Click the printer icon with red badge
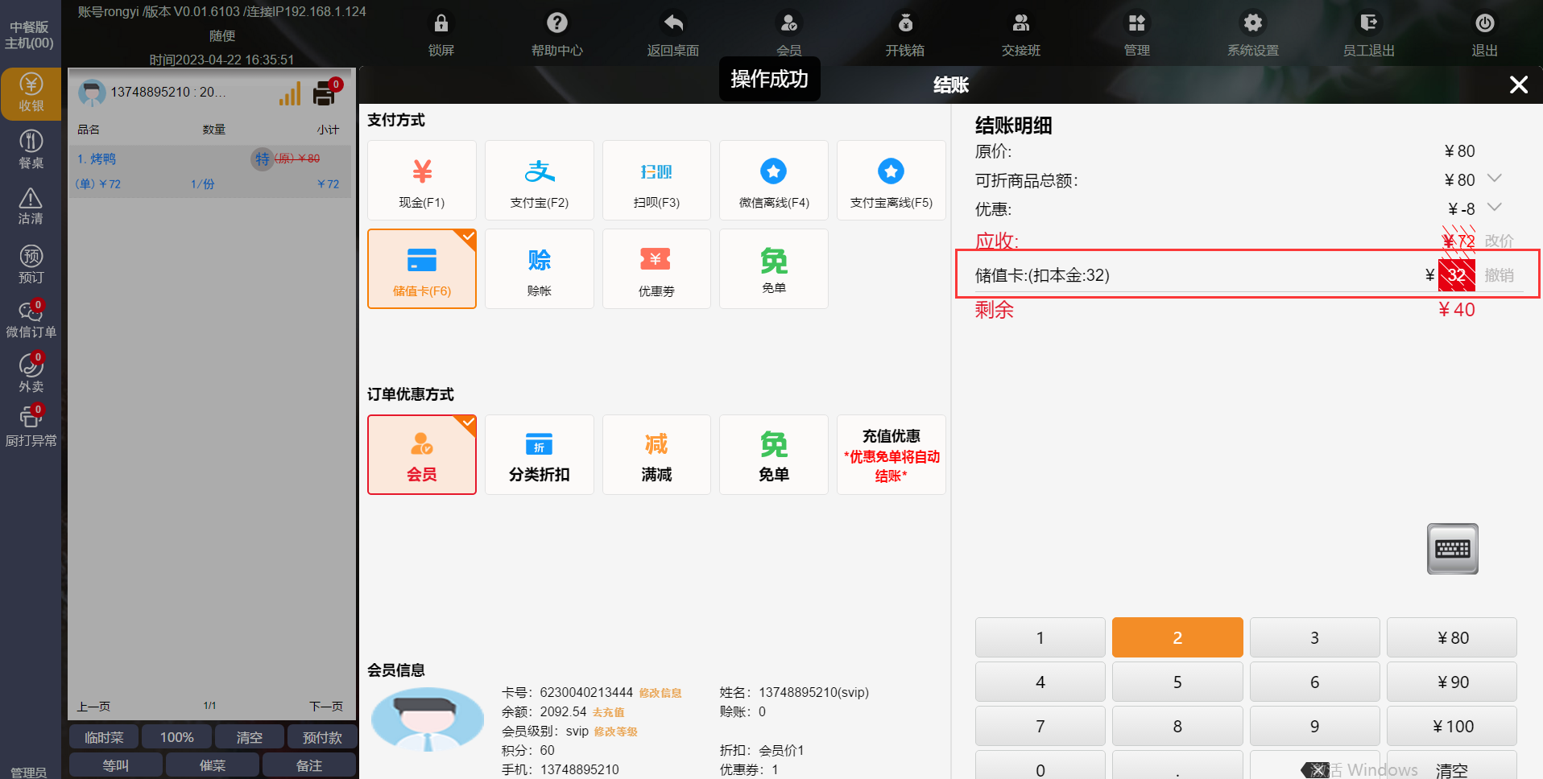The height and width of the screenshot is (779, 1543). 325,93
